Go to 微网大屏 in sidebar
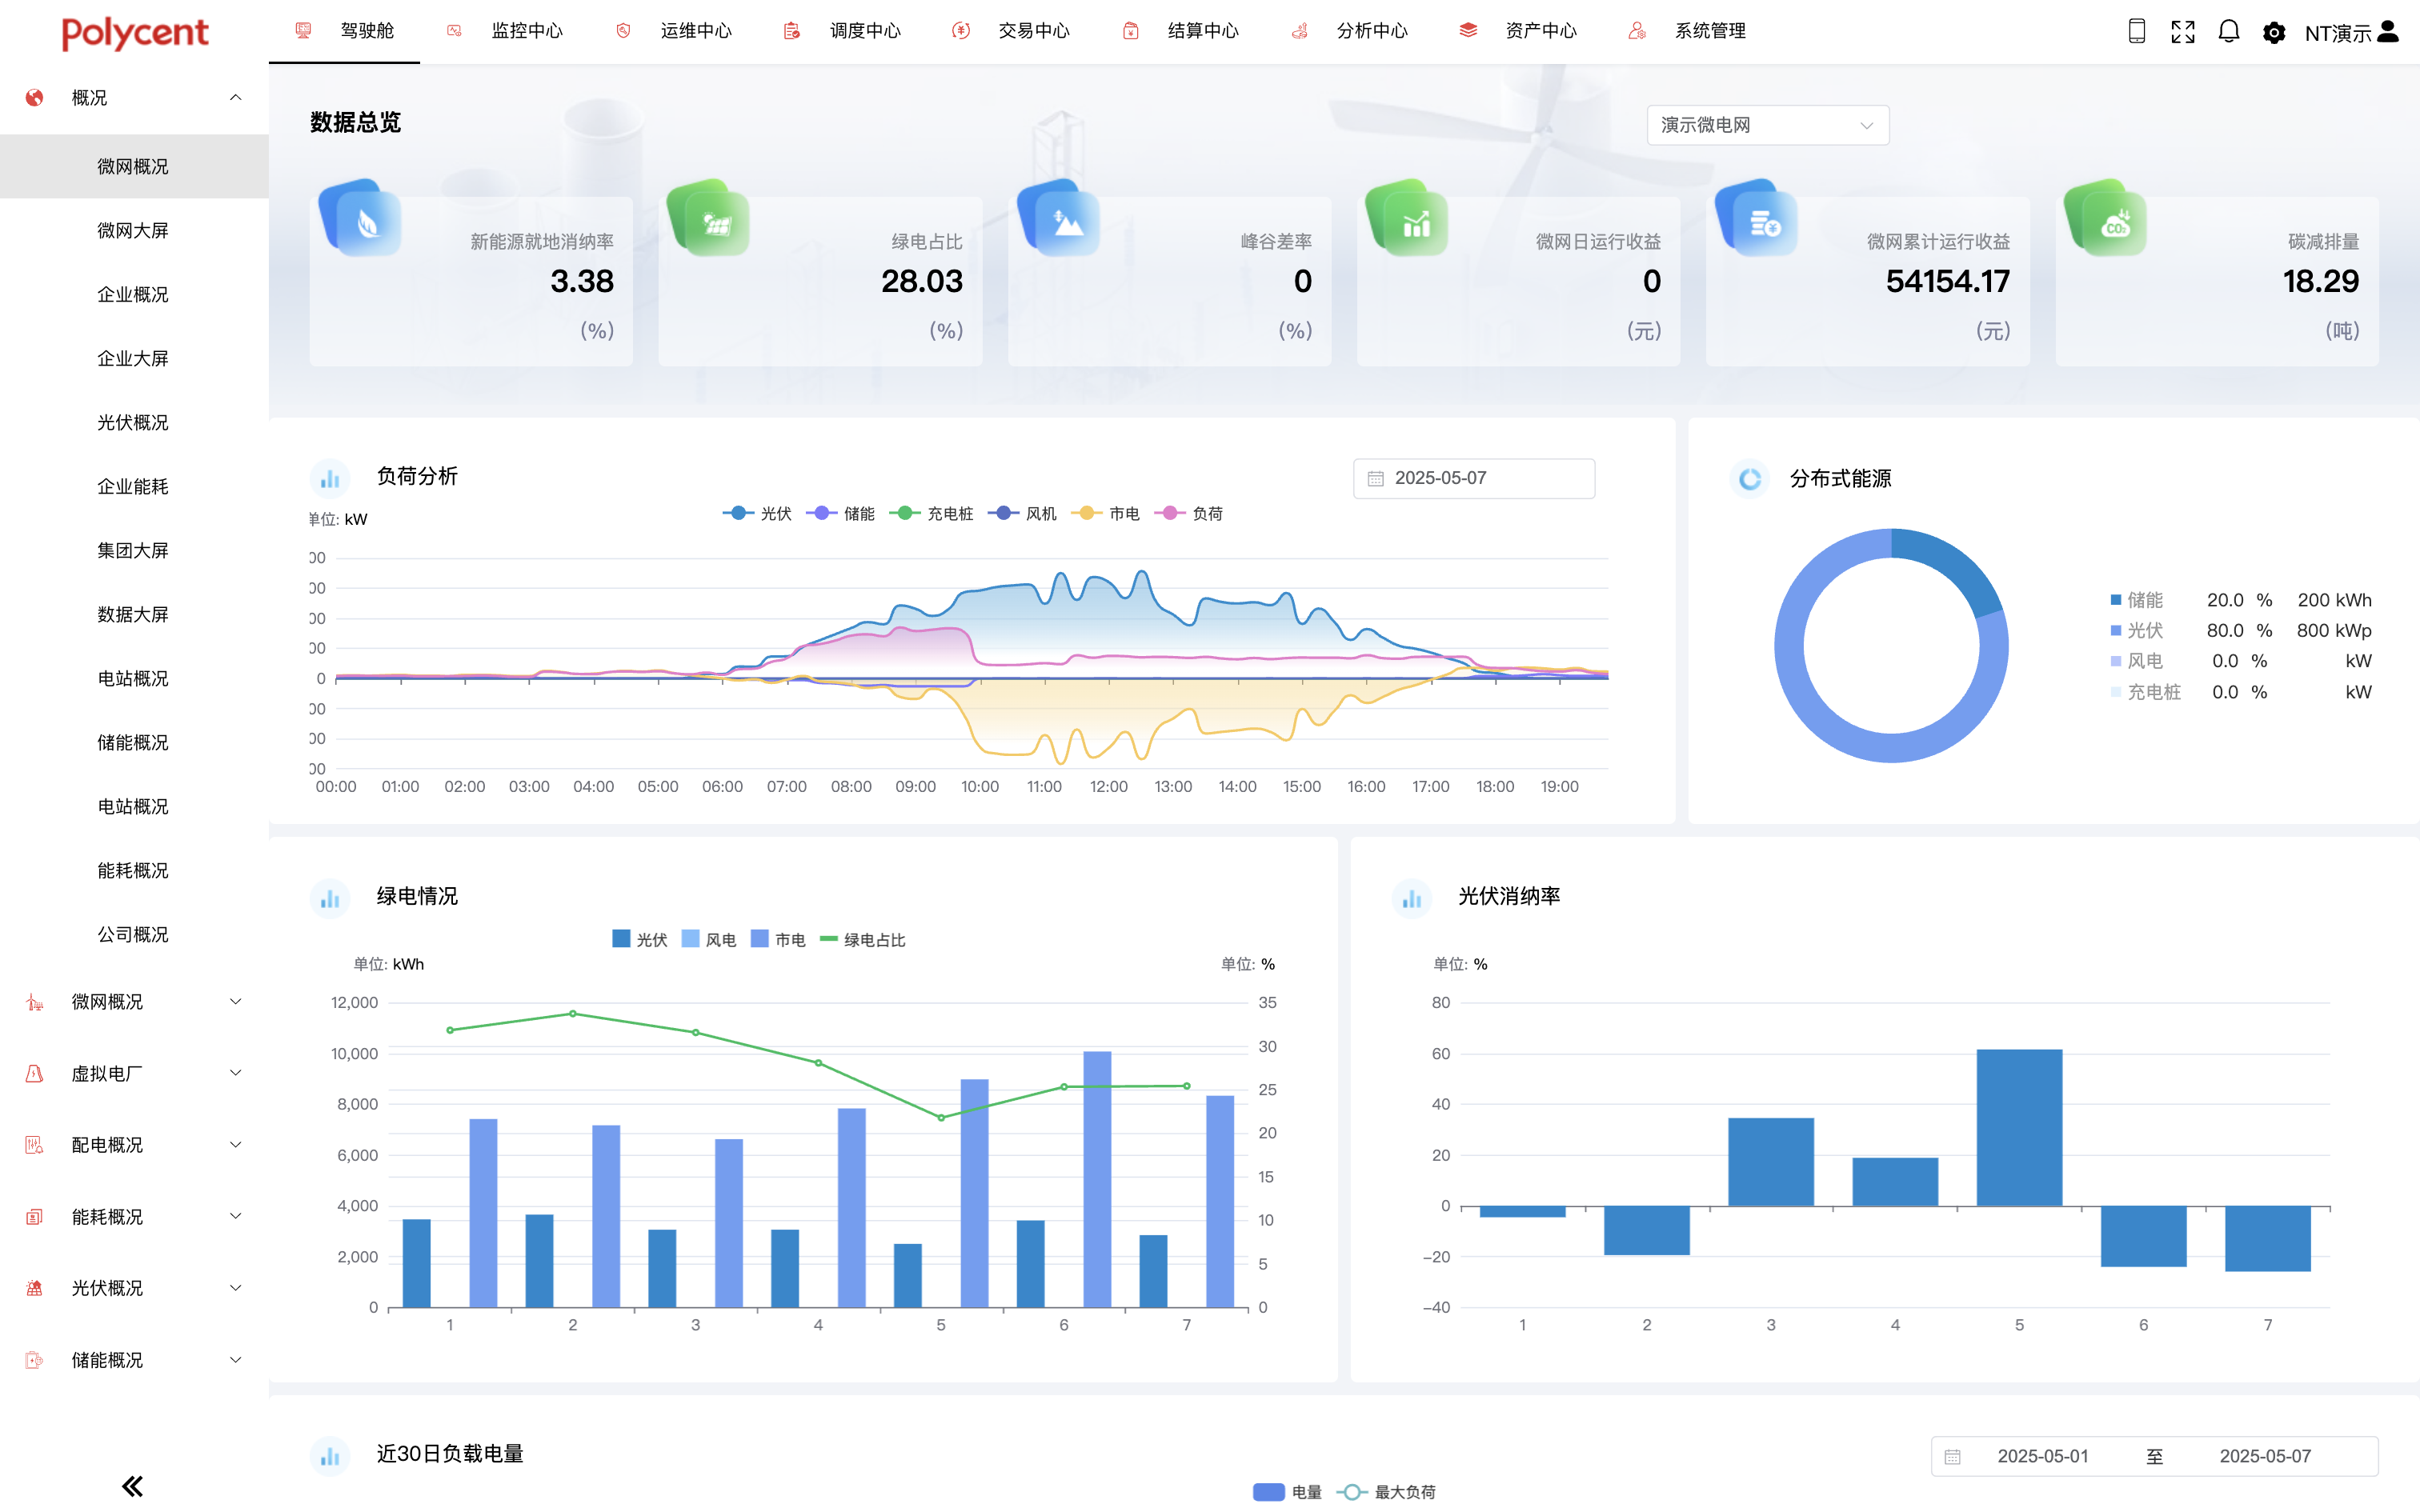The image size is (2420, 1512). coord(132,230)
